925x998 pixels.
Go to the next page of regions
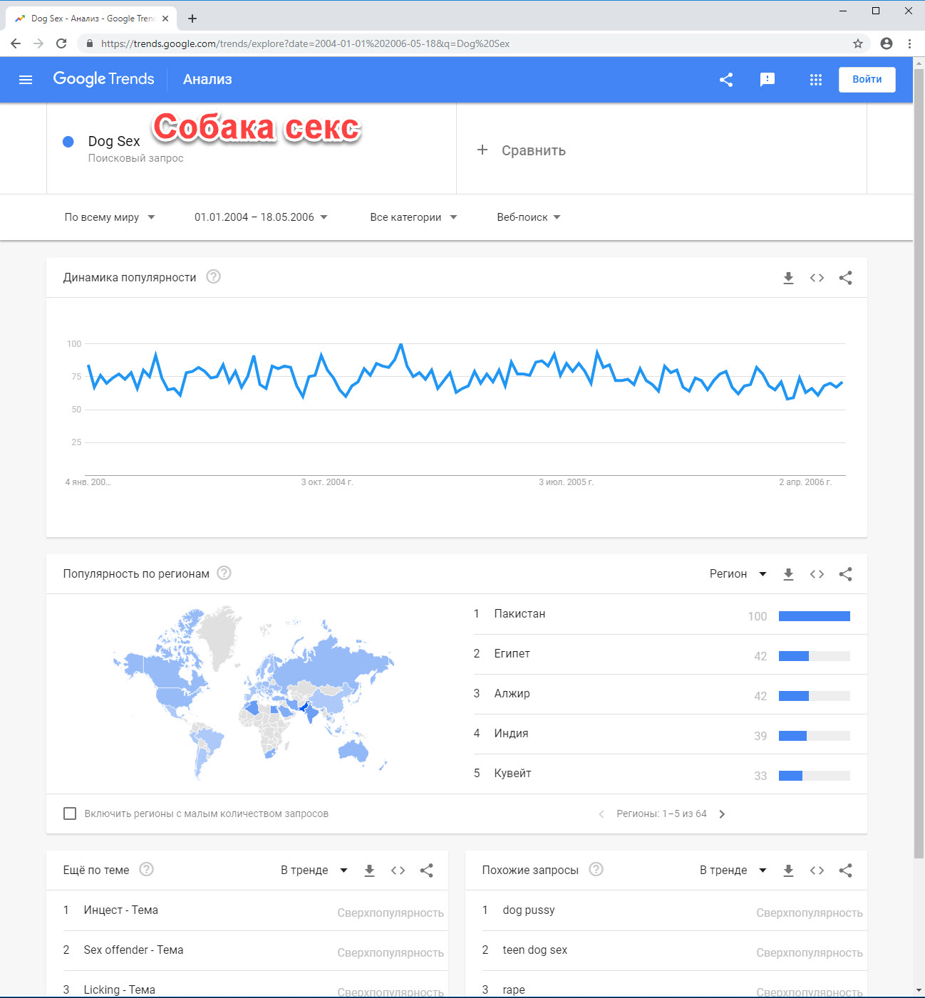pos(722,814)
